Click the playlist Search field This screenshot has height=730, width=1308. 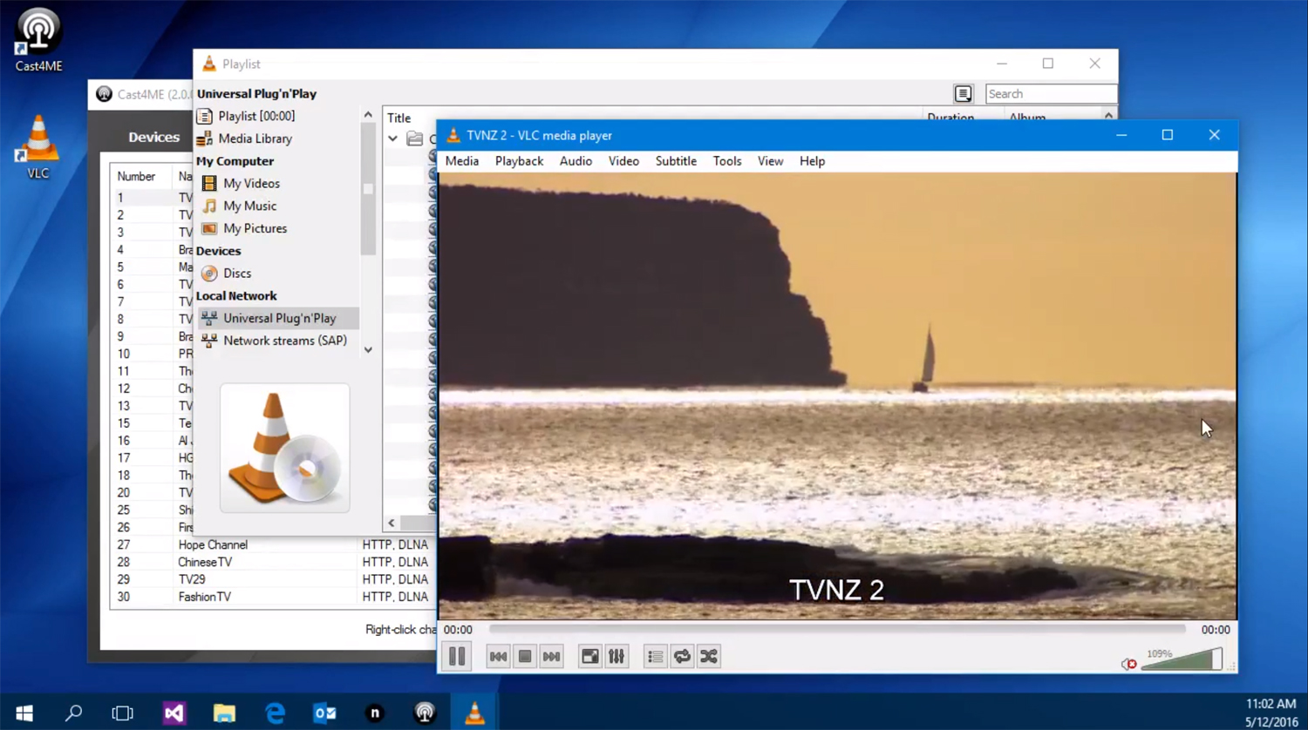point(1051,94)
